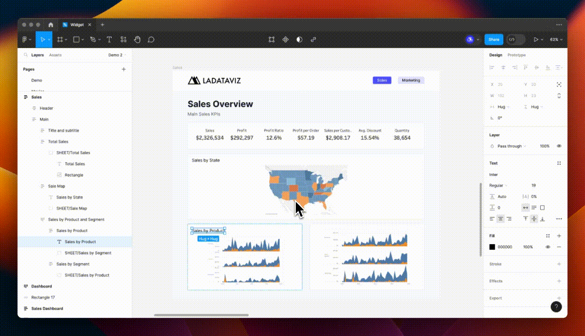Click the blue Share button
Image resolution: width=585 pixels, height=336 pixels.
[x=494, y=40]
